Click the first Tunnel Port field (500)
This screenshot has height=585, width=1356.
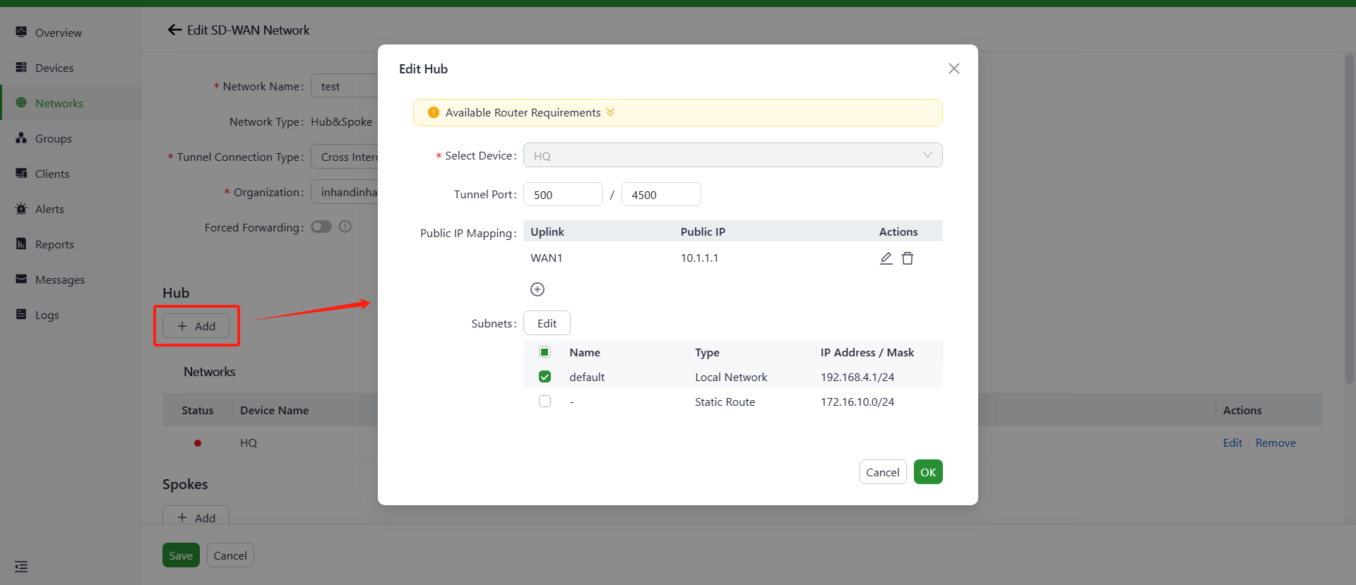pyautogui.click(x=562, y=195)
